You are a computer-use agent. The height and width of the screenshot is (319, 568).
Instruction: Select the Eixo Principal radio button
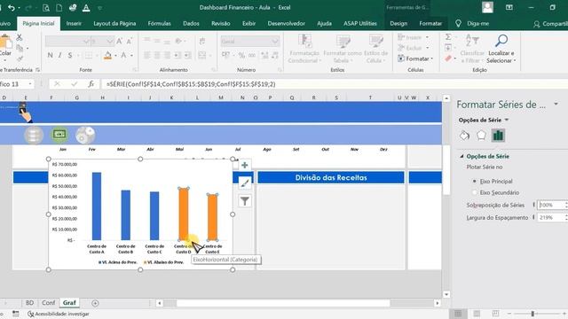pyautogui.click(x=475, y=181)
